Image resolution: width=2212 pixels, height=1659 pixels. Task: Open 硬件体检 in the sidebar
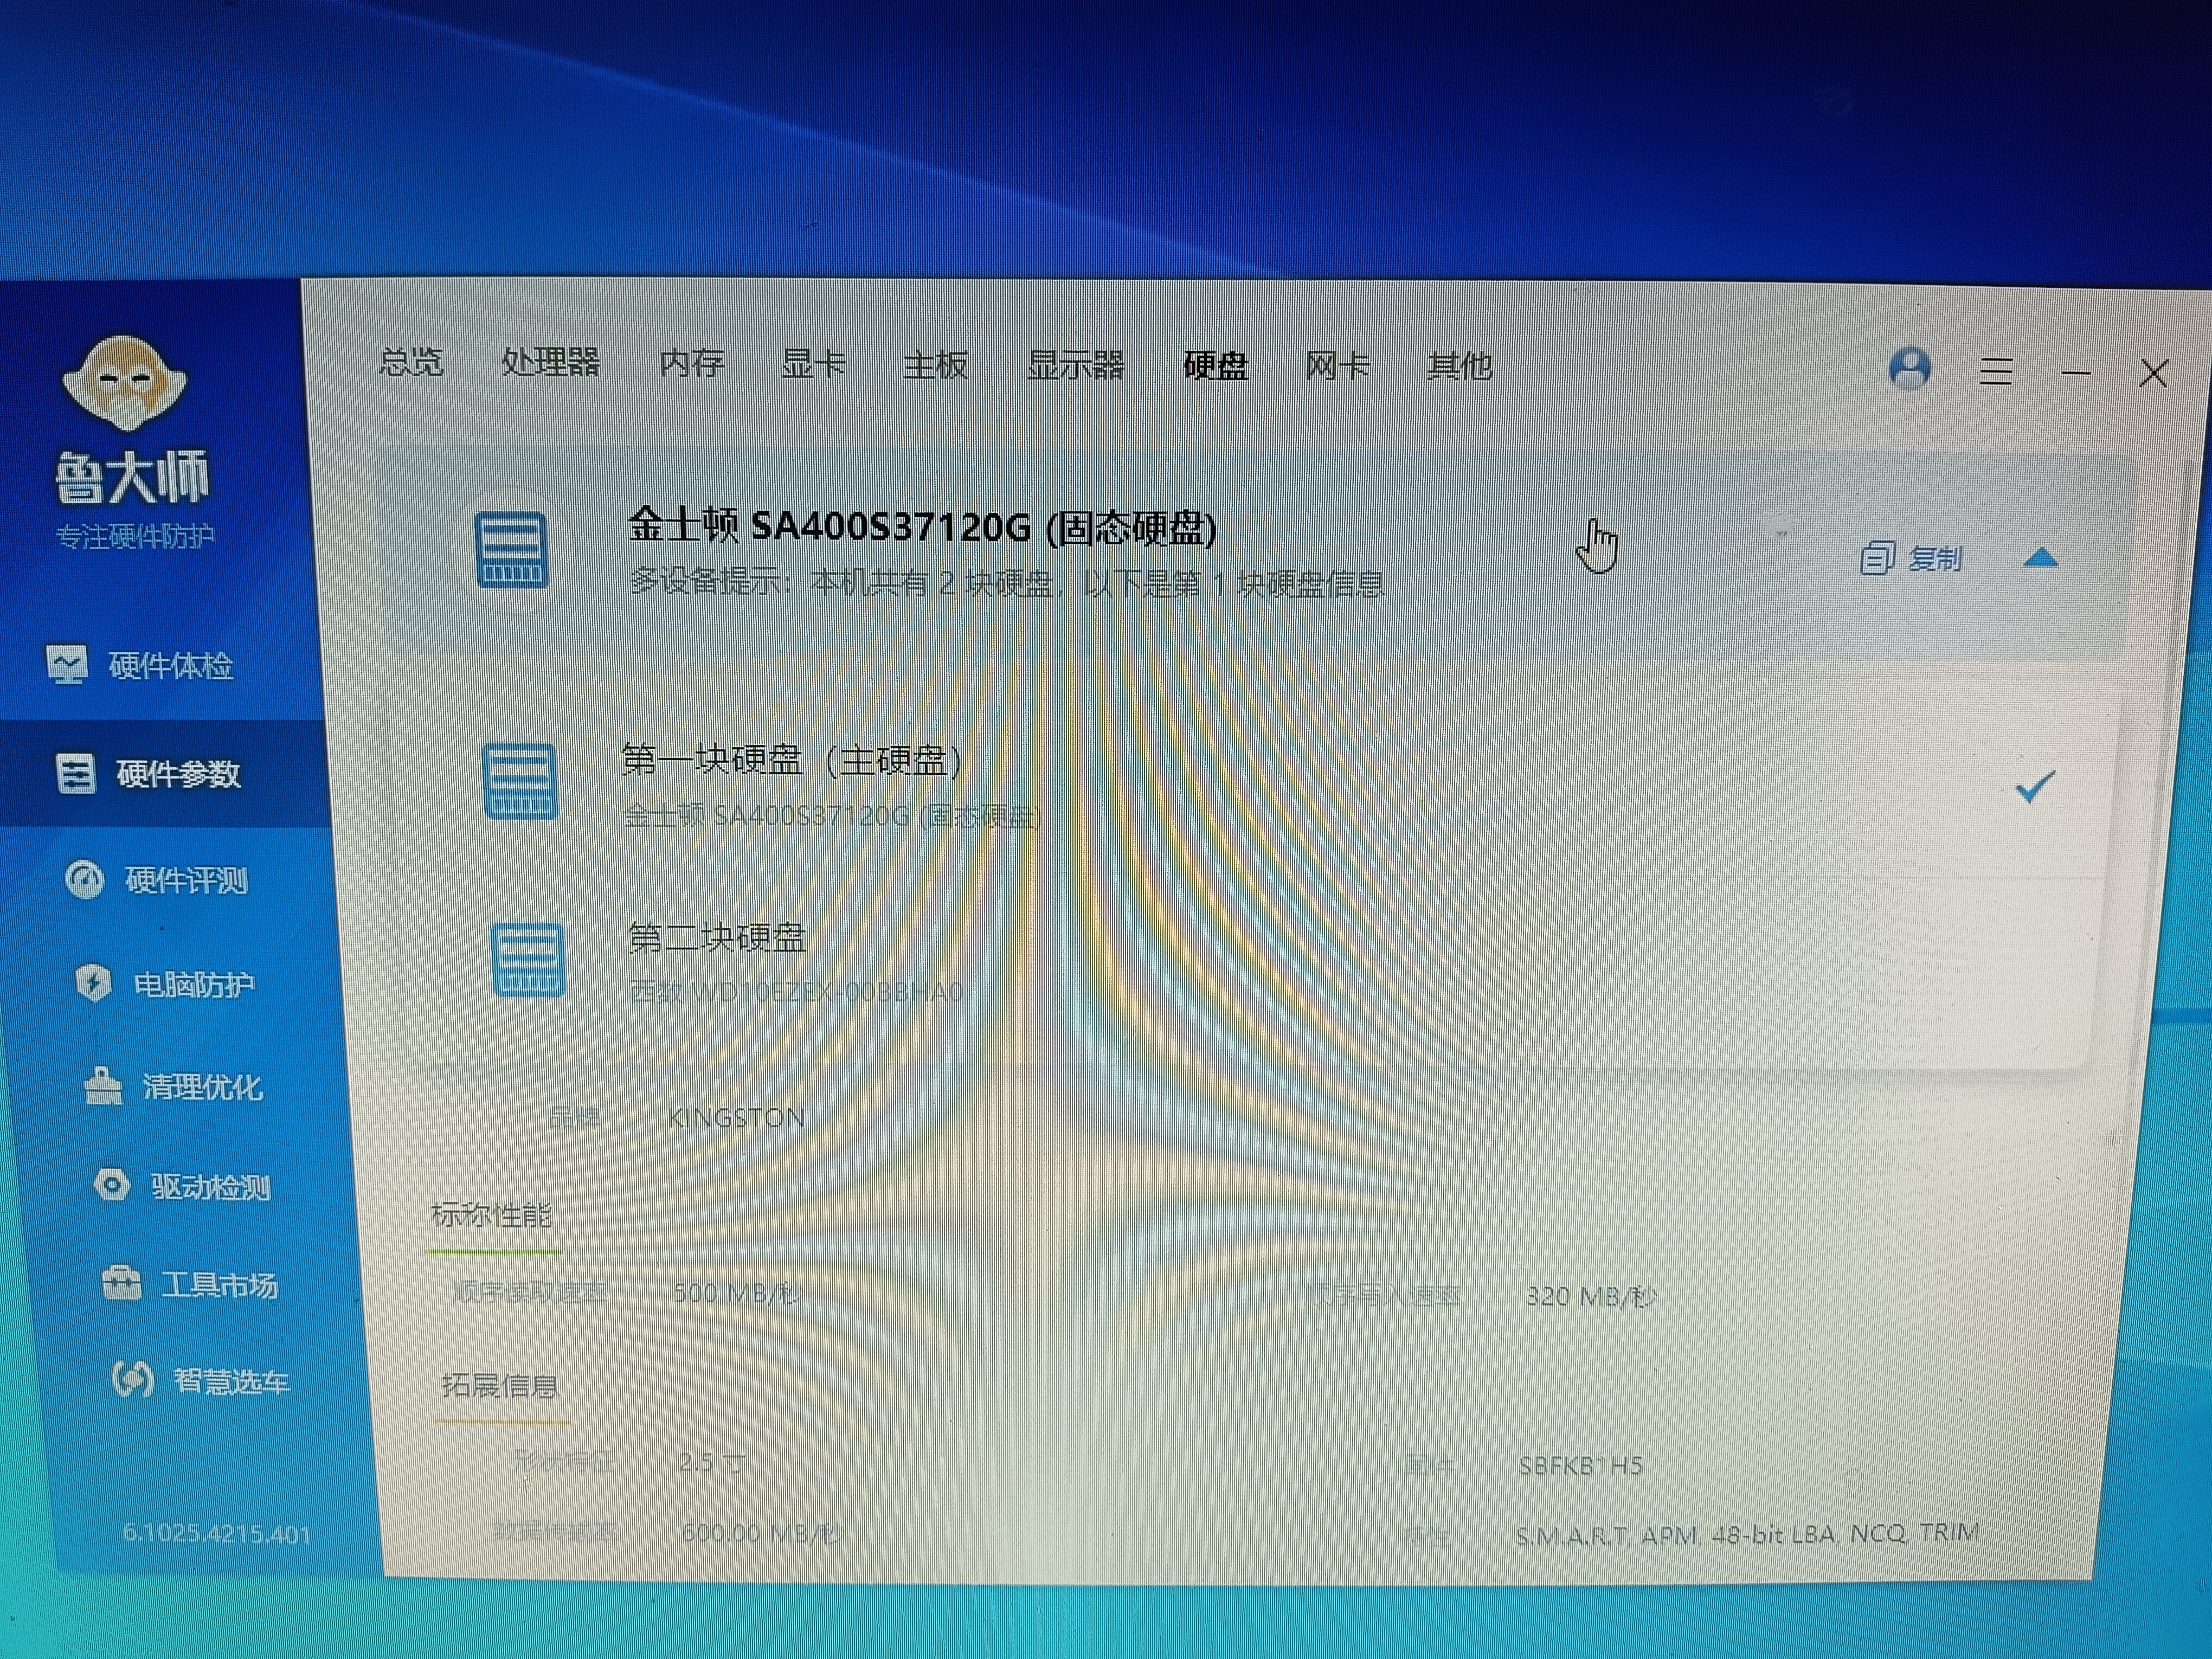point(140,665)
